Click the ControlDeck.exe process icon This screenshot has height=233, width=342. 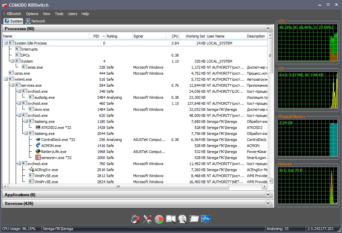click(x=38, y=140)
